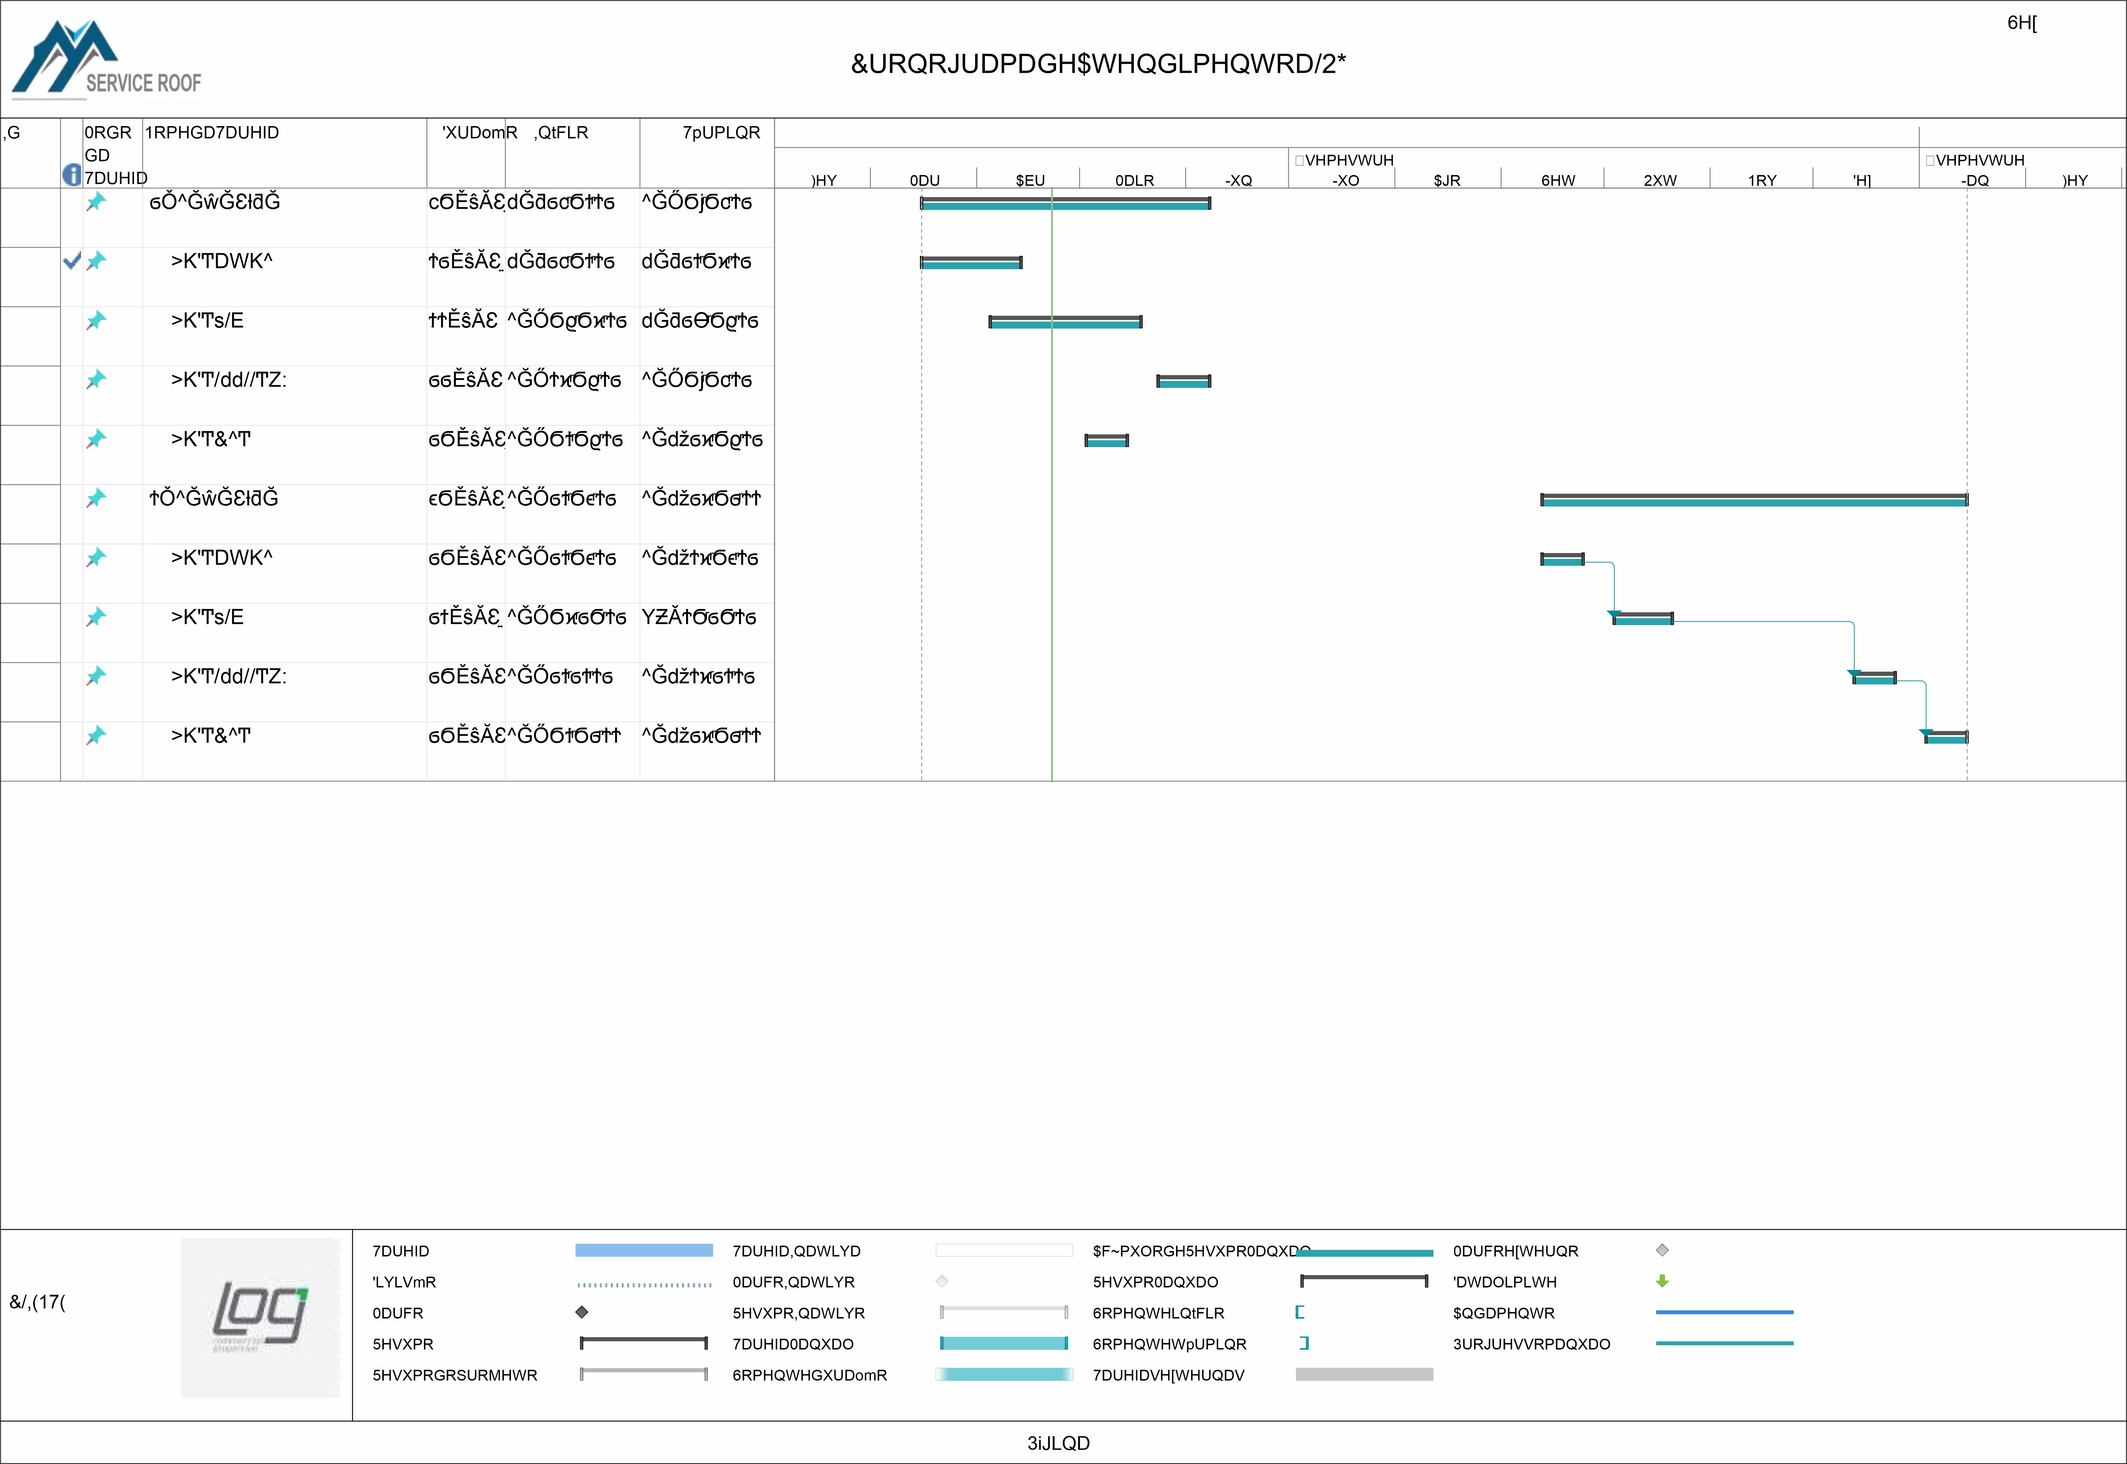Click the gray bar swatch beside "7DUHIDVH[WHUQDV"
This screenshot has width=2127, height=1464.
[1365, 1375]
